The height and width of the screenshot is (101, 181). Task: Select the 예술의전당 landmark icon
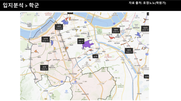pyautogui.click(x=52, y=66)
